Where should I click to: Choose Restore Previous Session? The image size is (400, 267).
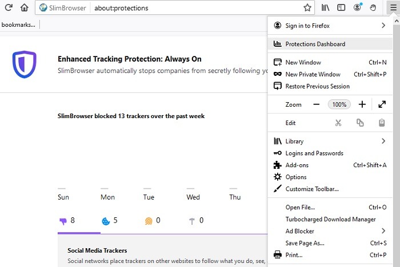tap(330, 86)
